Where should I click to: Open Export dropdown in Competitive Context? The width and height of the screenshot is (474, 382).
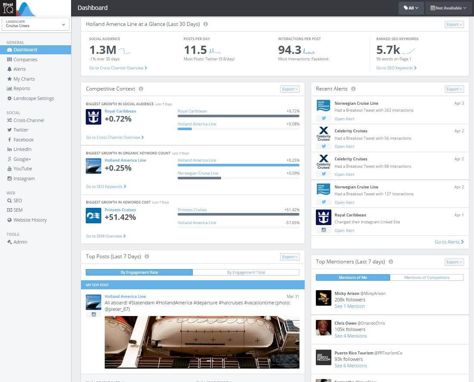click(290, 89)
